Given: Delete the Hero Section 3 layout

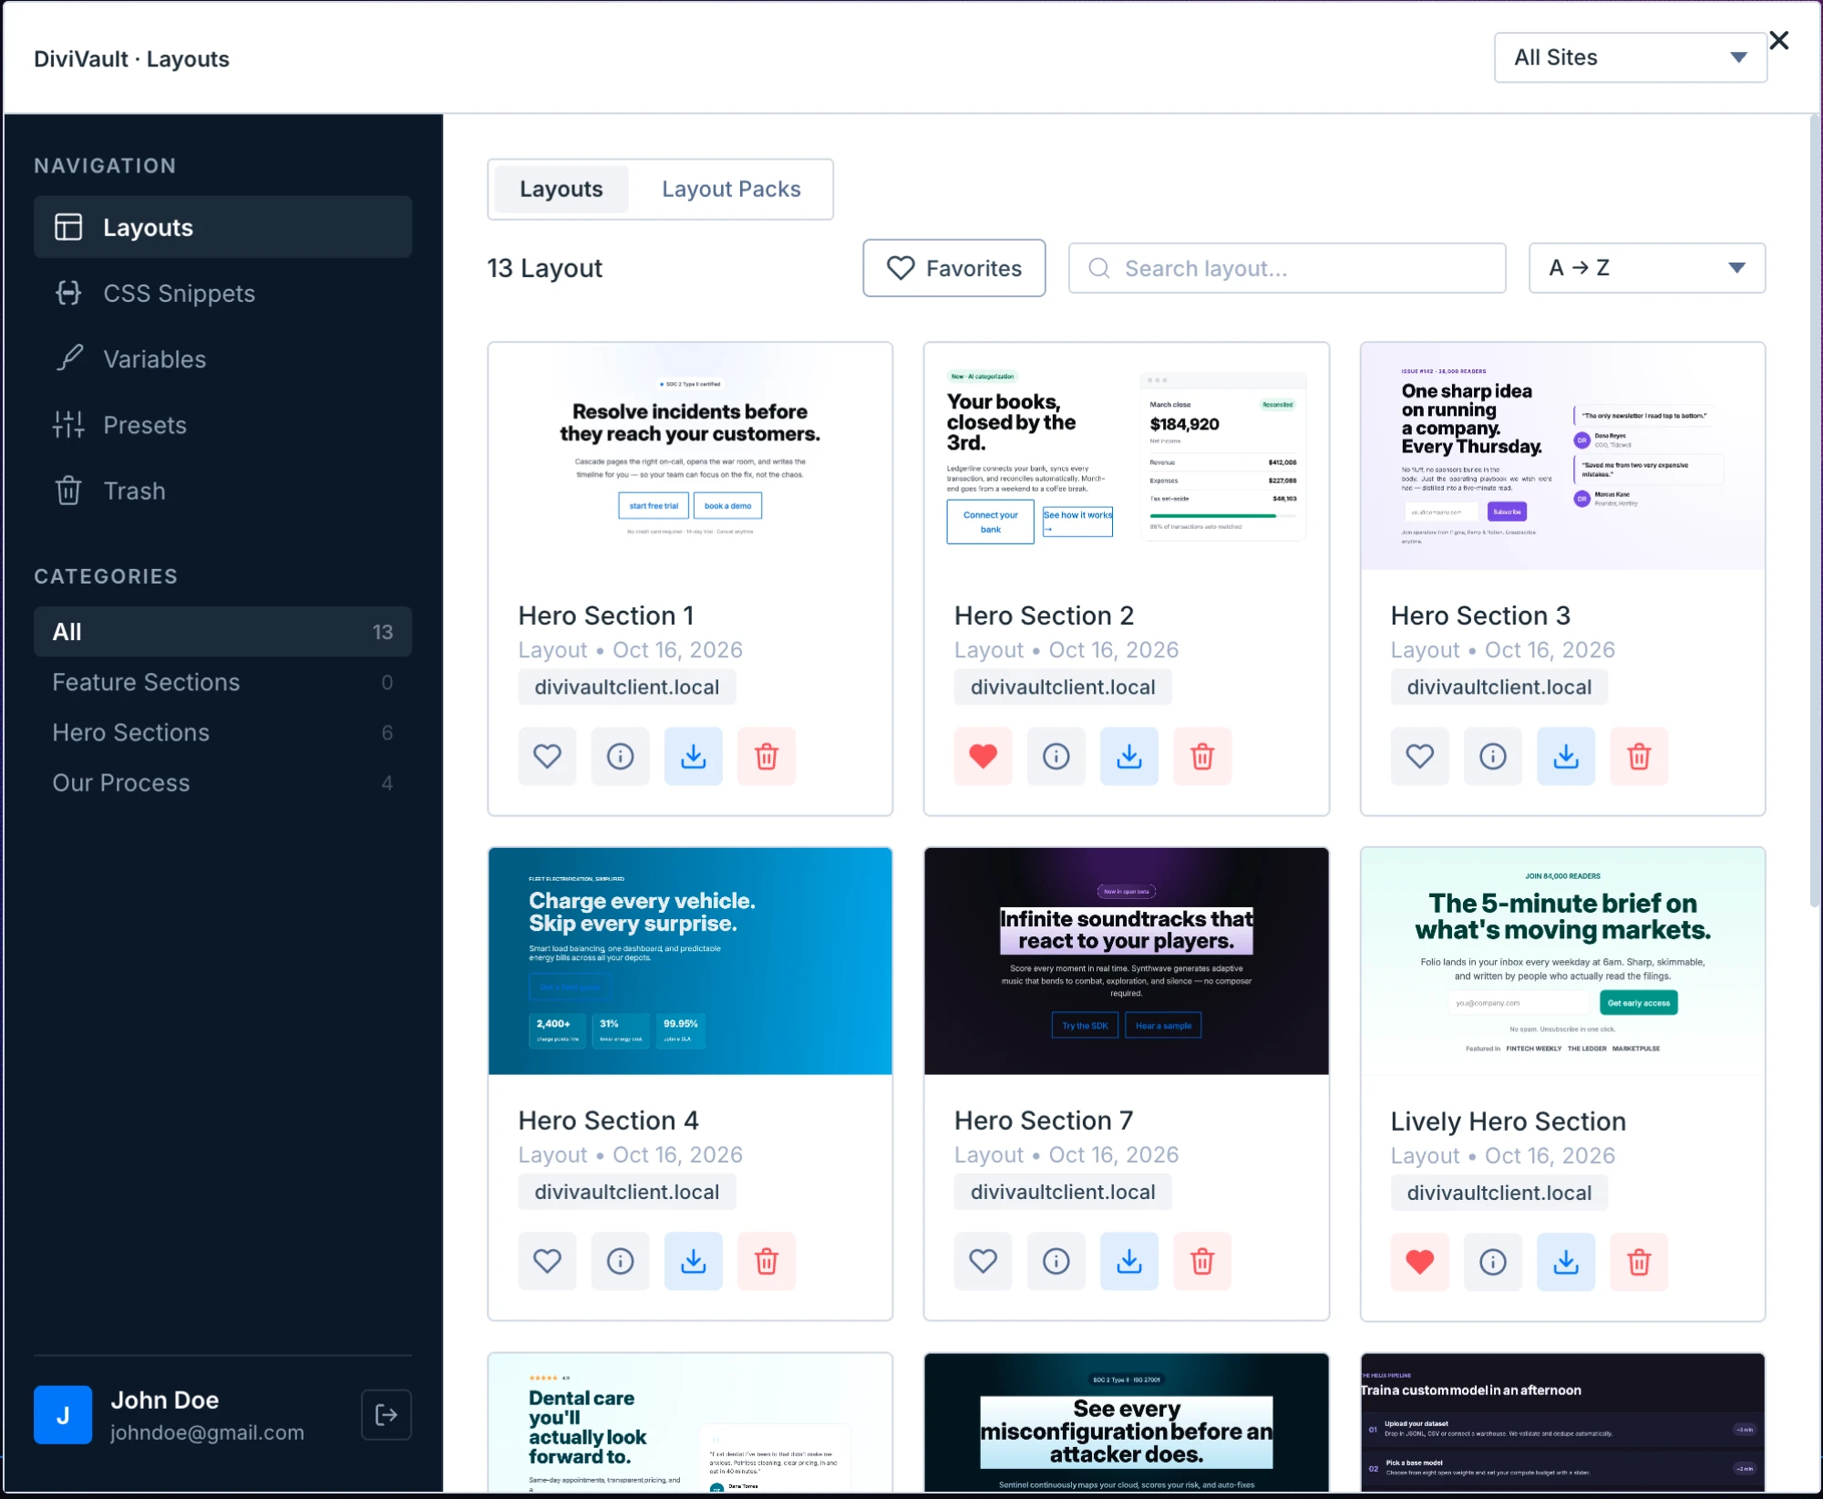Looking at the screenshot, I should click(x=1639, y=756).
